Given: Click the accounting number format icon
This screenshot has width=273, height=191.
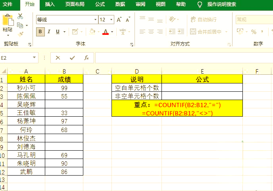Looking at the screenshot, I should tap(240, 32).
